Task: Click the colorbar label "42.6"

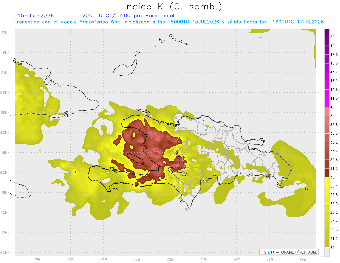Action: pyautogui.click(x=334, y=90)
